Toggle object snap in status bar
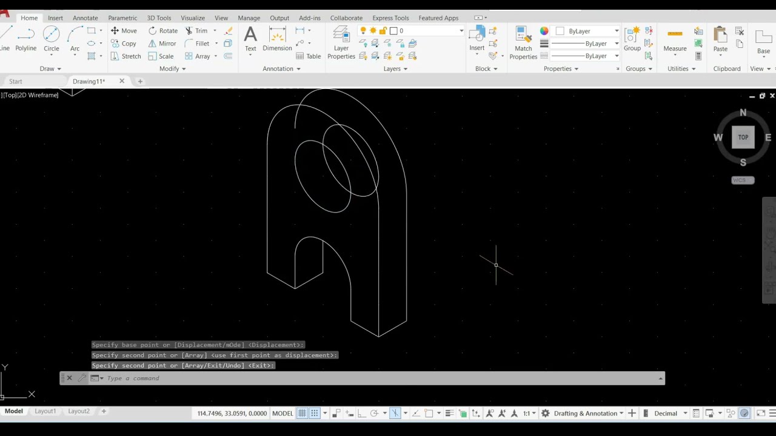 tap(429, 414)
